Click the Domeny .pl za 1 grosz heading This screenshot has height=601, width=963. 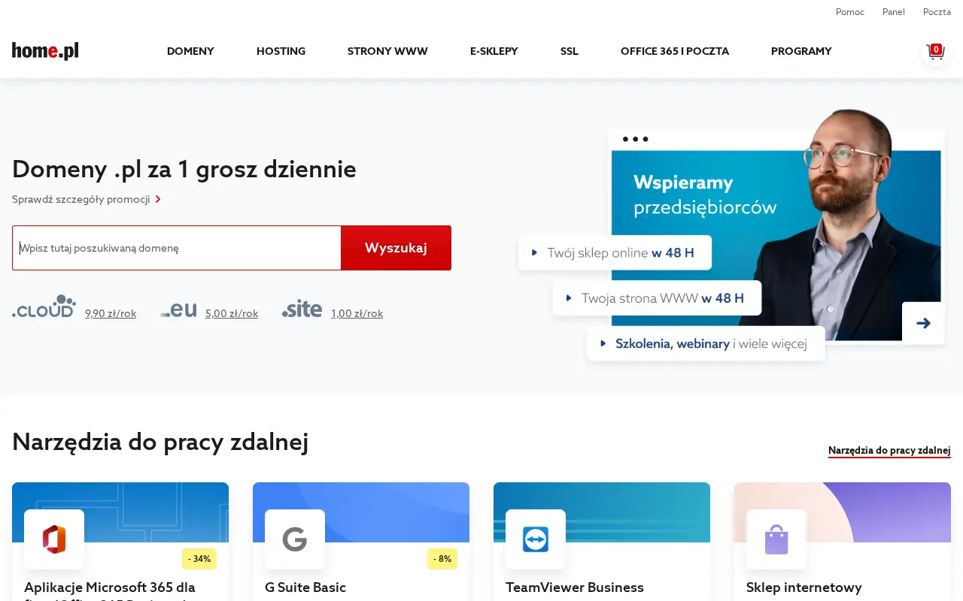pyautogui.click(x=184, y=169)
